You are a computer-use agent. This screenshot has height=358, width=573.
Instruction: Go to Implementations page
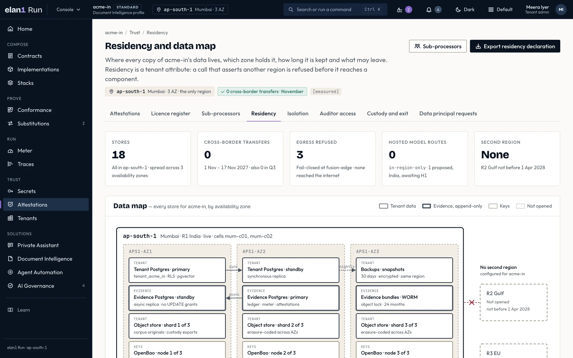click(x=46, y=69)
